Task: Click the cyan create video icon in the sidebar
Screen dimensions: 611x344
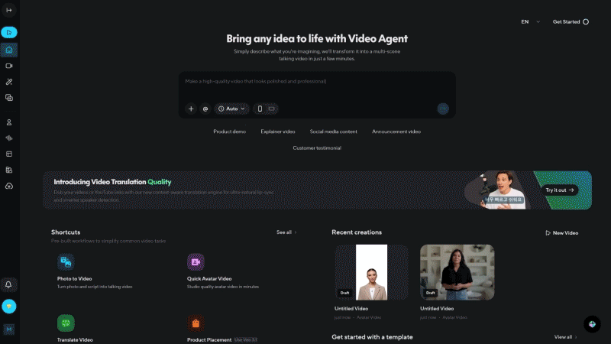Action: (x=9, y=32)
